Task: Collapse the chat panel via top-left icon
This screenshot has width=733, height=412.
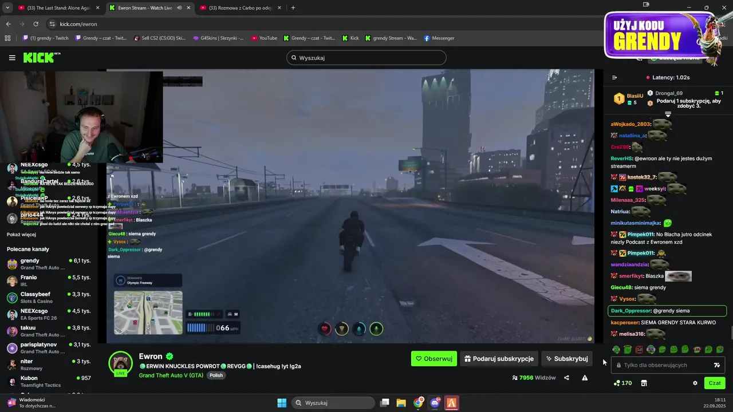Action: click(x=614, y=77)
